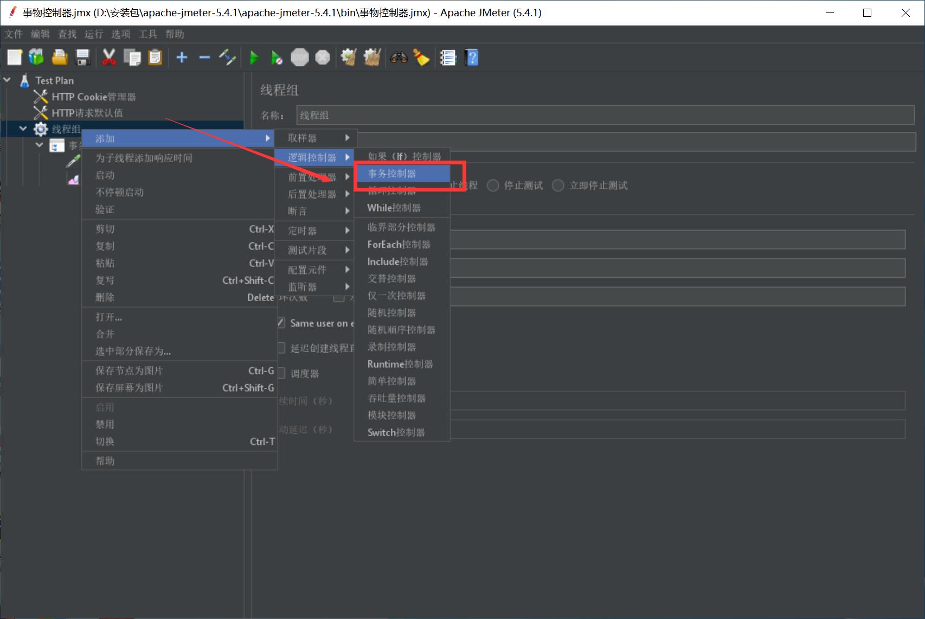Open the 编辑 menu
Viewport: 925px width, 619px height.
(x=40, y=34)
